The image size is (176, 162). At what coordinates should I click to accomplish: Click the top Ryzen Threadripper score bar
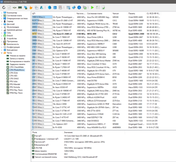(42, 17)
